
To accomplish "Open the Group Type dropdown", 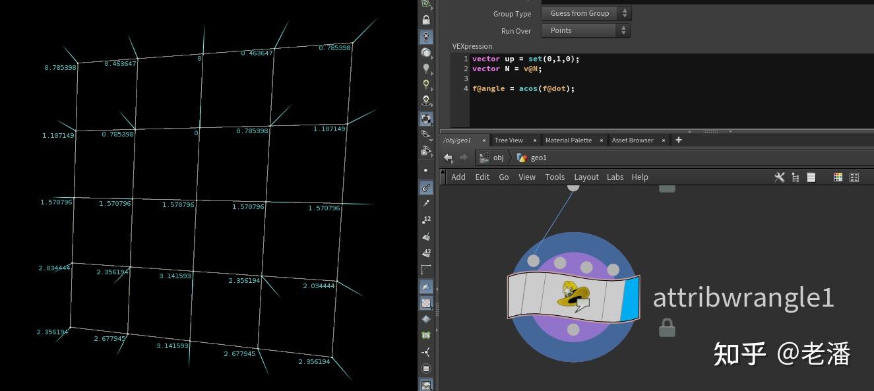I will click(586, 13).
